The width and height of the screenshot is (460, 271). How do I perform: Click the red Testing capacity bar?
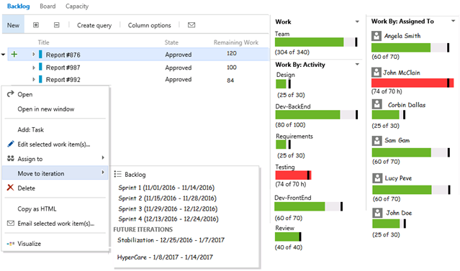click(293, 175)
